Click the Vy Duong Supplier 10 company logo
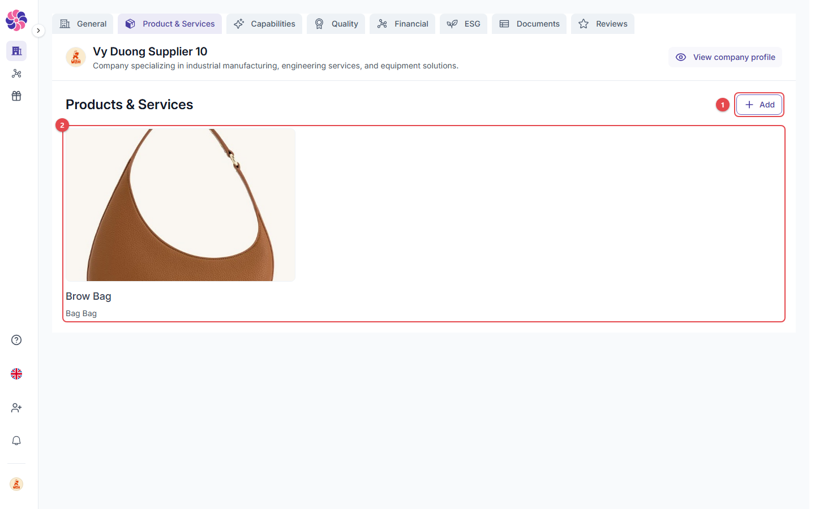The width and height of the screenshot is (815, 509). [76, 57]
